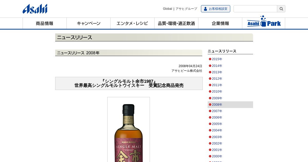Open 2000年 news releases

click(x=217, y=156)
